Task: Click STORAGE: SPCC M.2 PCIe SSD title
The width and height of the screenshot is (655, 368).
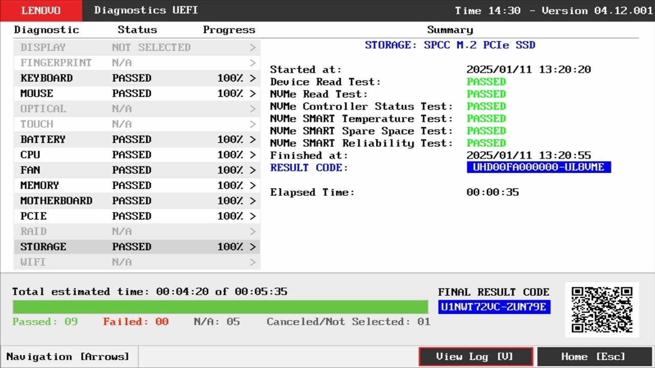Action: pyautogui.click(x=450, y=45)
